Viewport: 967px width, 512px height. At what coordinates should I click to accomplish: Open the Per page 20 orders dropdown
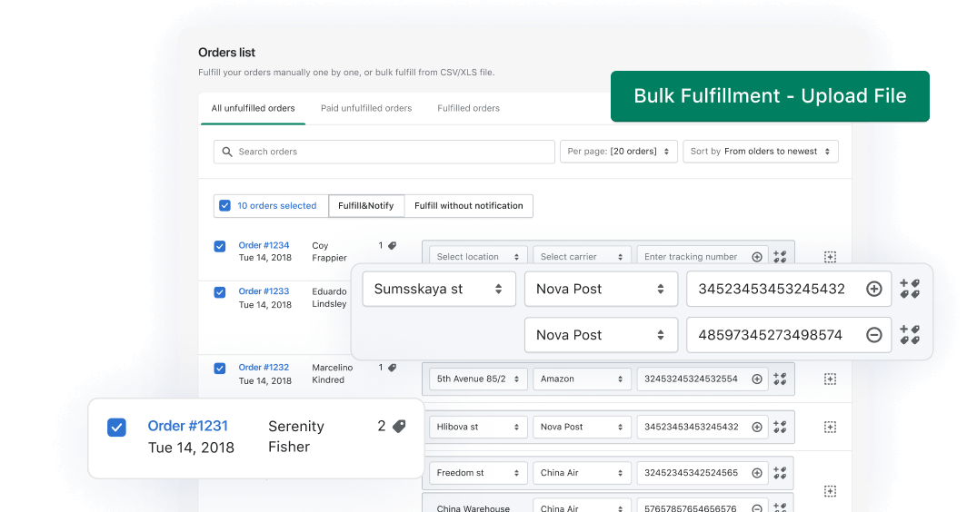click(x=618, y=152)
